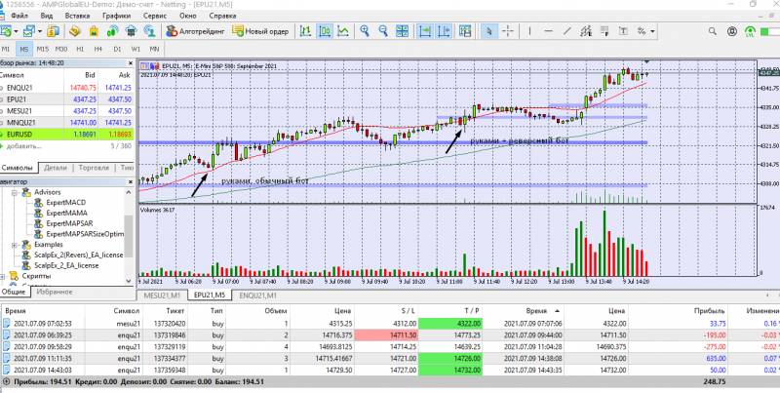Open the Детали tab in Market Watch
This screenshot has width=780, height=393.
(x=56, y=168)
